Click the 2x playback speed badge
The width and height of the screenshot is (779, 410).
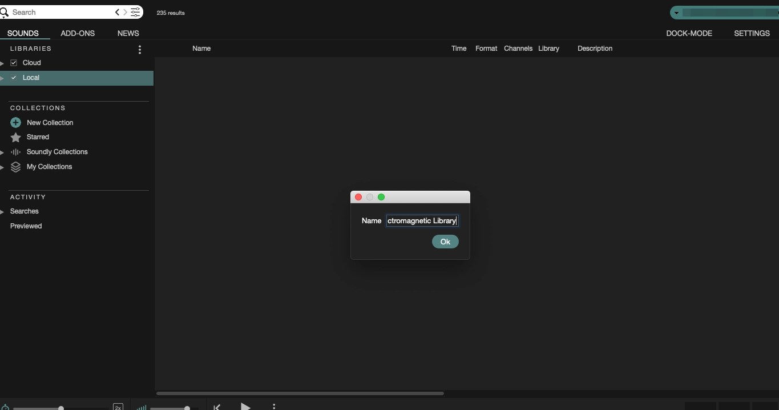[x=118, y=407]
